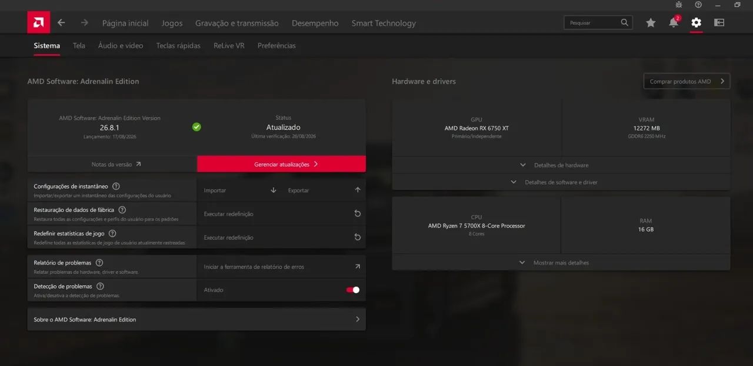The height and width of the screenshot is (366, 753).
Task: Go back with the left arrow
Action: tap(61, 23)
